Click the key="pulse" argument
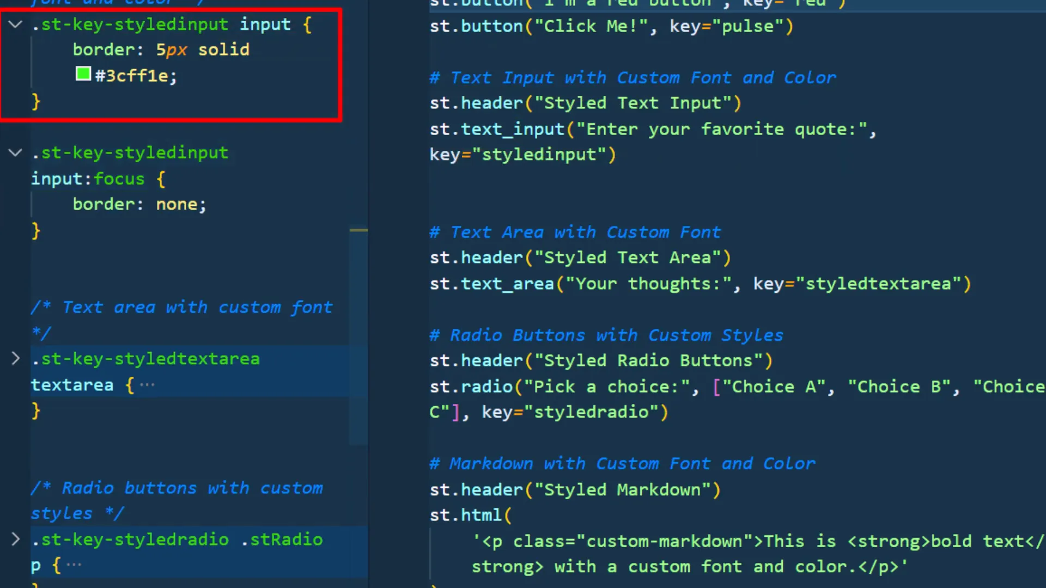The height and width of the screenshot is (588, 1046). (x=729, y=26)
